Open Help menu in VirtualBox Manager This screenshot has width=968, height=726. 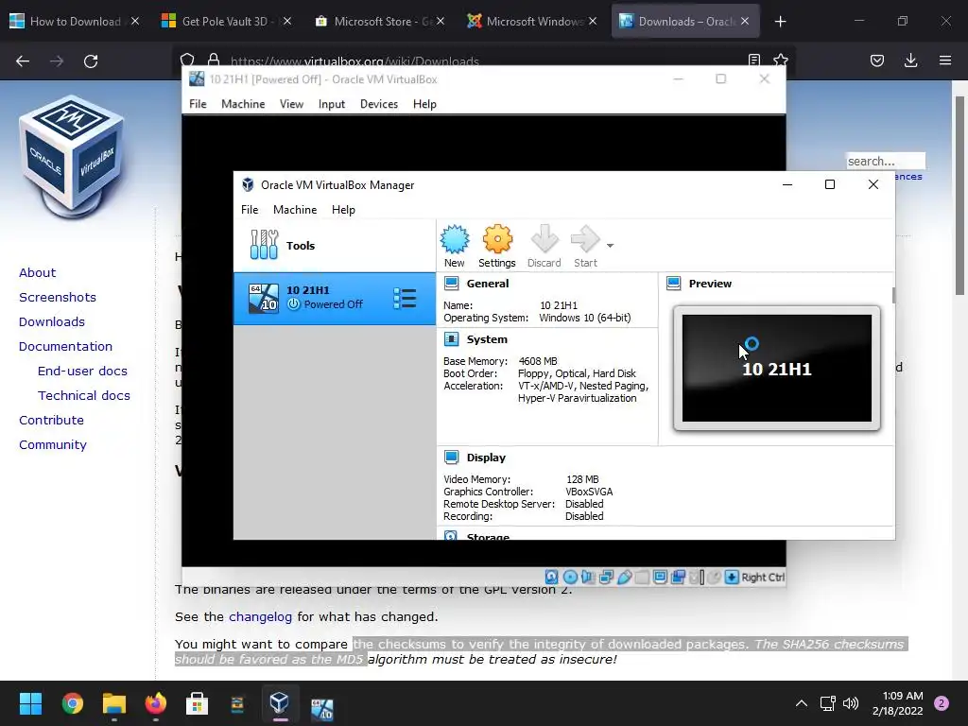343,210
